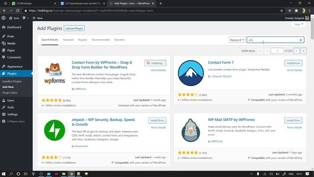Bookmark this page with star icon
The width and height of the screenshot is (314, 177).
click(282, 11)
